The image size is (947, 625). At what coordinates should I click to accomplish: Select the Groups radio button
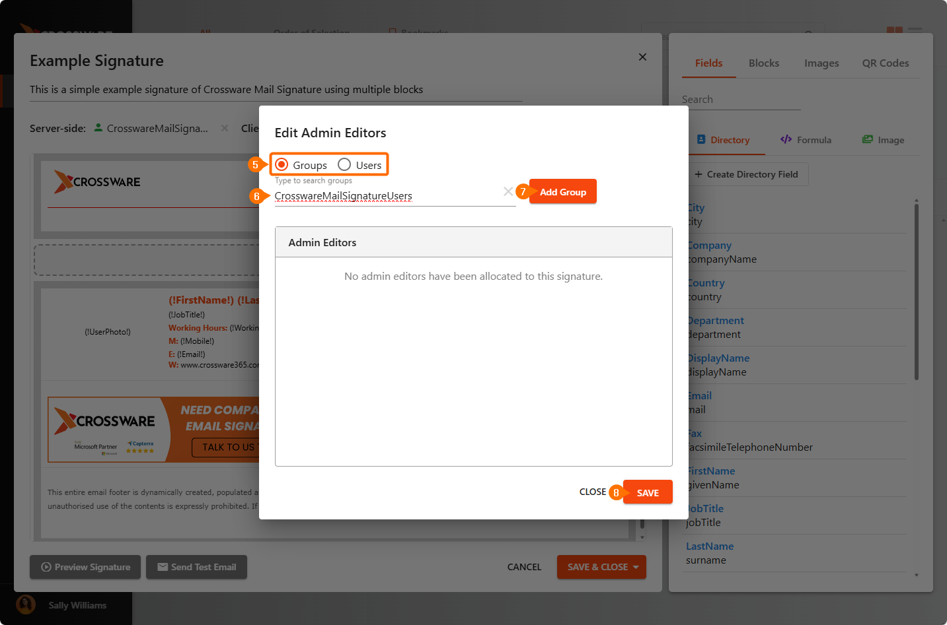point(282,164)
